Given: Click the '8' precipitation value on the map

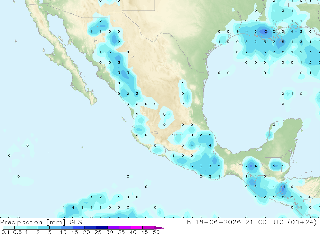Looking at the screenshot, I should [x=283, y=42].
